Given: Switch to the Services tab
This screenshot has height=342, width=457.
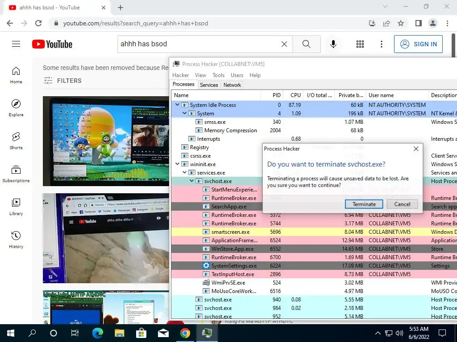Looking at the screenshot, I should tap(209, 85).
